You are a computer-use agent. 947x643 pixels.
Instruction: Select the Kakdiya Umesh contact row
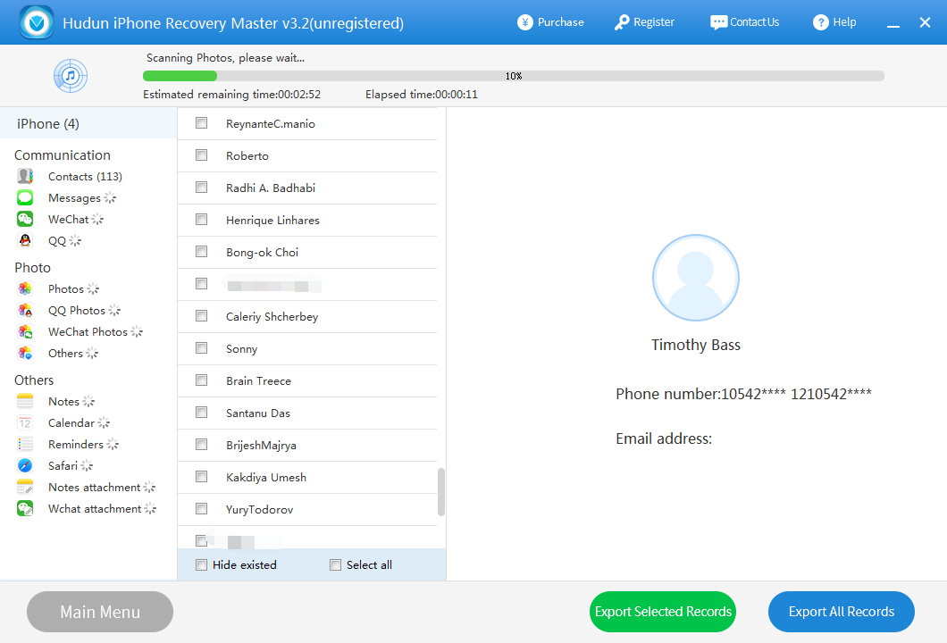(x=307, y=478)
